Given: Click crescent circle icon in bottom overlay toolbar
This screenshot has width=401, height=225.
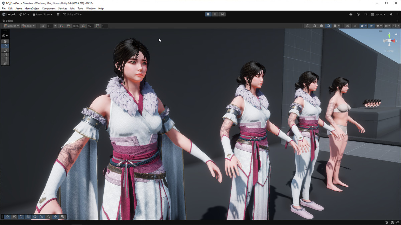Looking at the screenshot, I should 35,217.
